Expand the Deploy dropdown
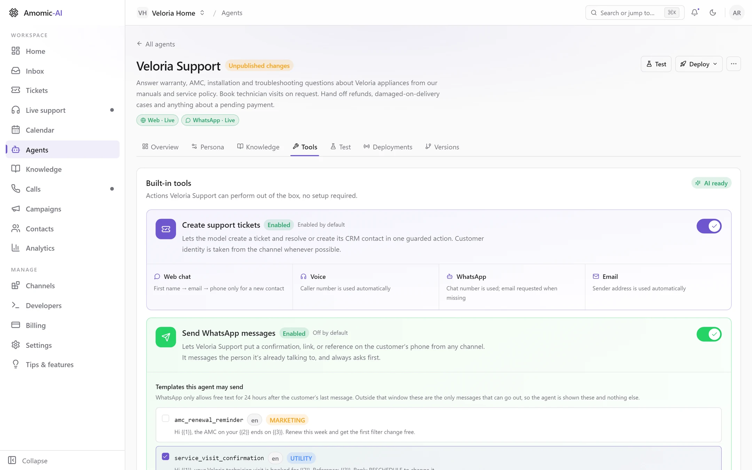This screenshot has height=470, width=752. click(x=699, y=64)
